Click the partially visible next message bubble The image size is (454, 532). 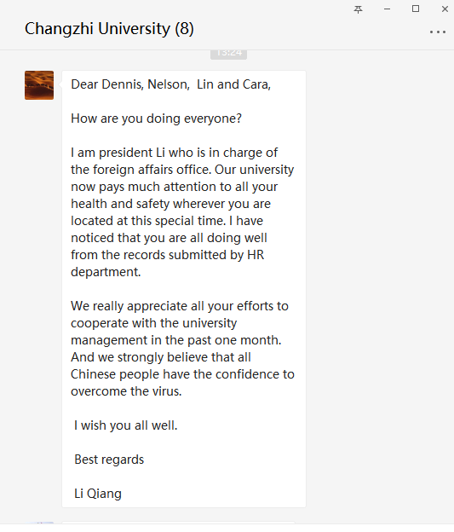click(178, 523)
